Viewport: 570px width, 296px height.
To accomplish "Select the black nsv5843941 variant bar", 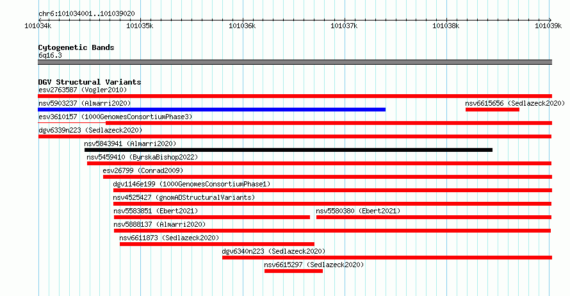I will 288,150.
